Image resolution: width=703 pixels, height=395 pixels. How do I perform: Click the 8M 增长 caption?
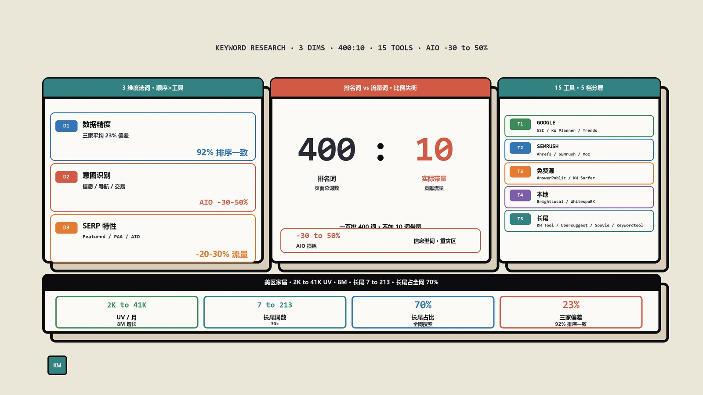(x=127, y=324)
